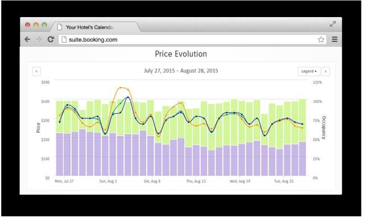365x218 pixels.
Task: Click the browser forward arrow
Action: click(x=39, y=39)
